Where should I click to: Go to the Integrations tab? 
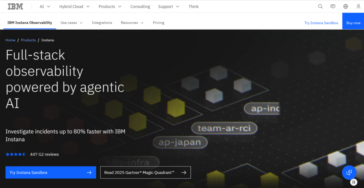coord(102,23)
